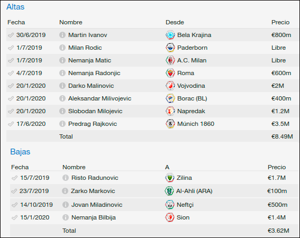Screen dimensions: 300x238
Task: Click checkmark for Zarko Markovic departure
Action: pyautogui.click(x=14, y=191)
